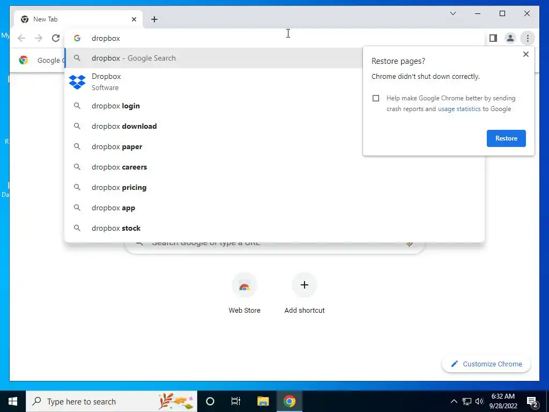Show hidden system tray icons
549x412 pixels.
pyautogui.click(x=454, y=401)
